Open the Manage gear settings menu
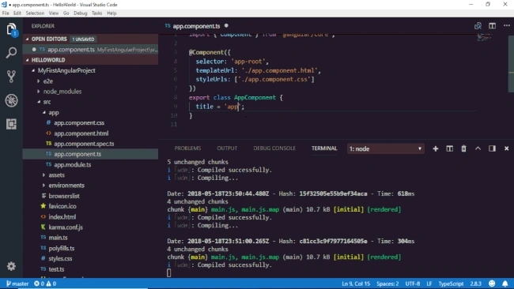The width and height of the screenshot is (514, 289). click(x=12, y=266)
